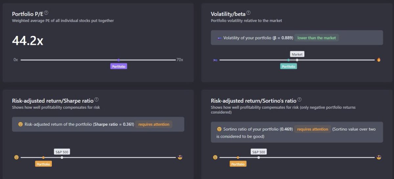This screenshot has height=179, width=394.
Task: Click the teal Portfolio label under volatility slider
Action: coord(289,66)
